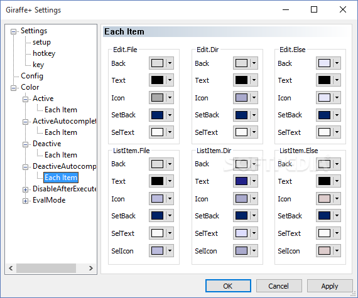The width and height of the screenshot is (358, 298).
Task: Click ListItem.File Back color swatch
Action: (157, 164)
